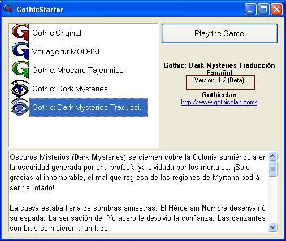Open the http://www.gothicclan.com/ link
The height and width of the screenshot is (241, 286).
(219, 102)
